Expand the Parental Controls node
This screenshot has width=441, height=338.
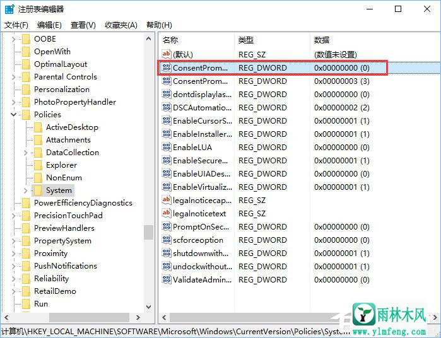13,77
